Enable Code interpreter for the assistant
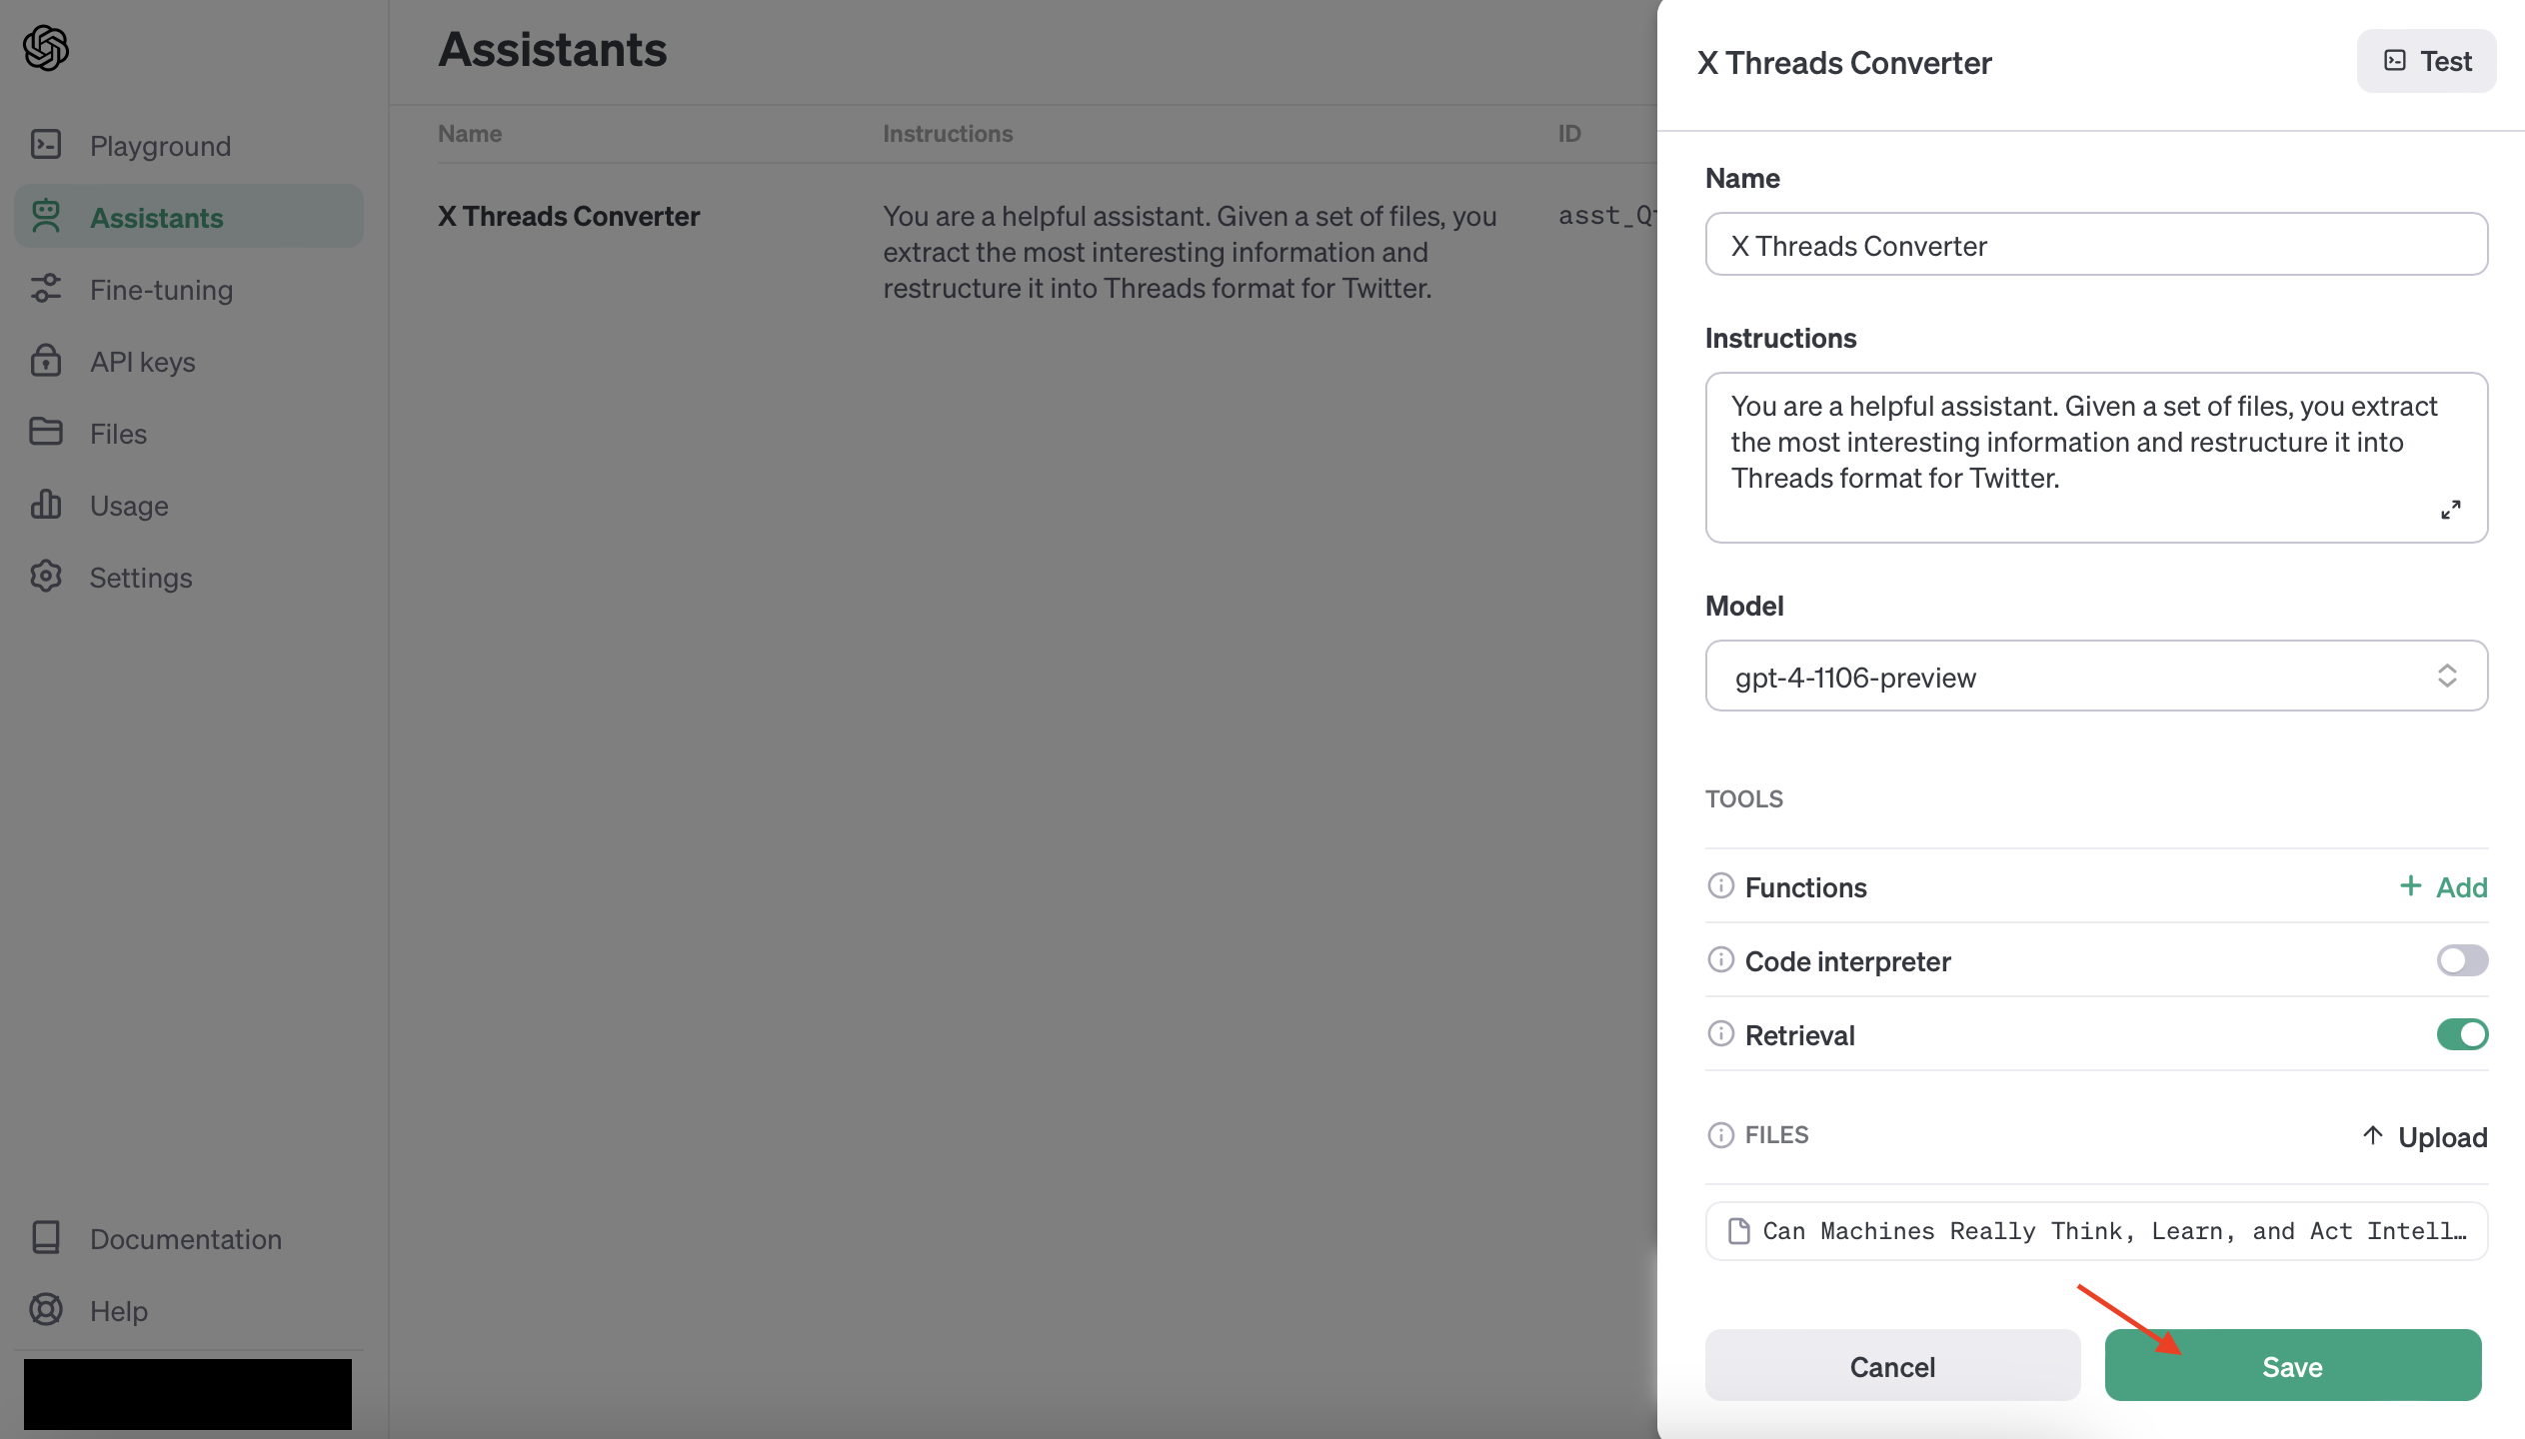The height and width of the screenshot is (1439, 2525). tap(2463, 960)
